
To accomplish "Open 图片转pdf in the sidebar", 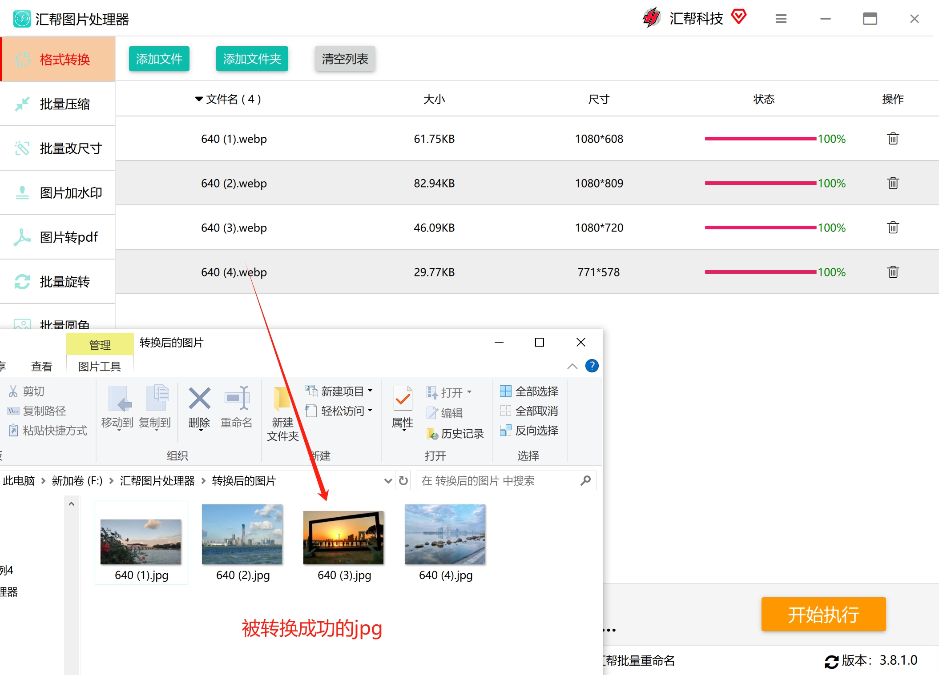I will tap(58, 237).
